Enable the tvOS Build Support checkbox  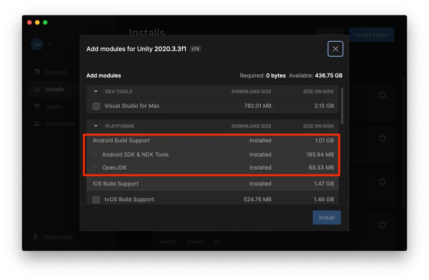(x=96, y=199)
